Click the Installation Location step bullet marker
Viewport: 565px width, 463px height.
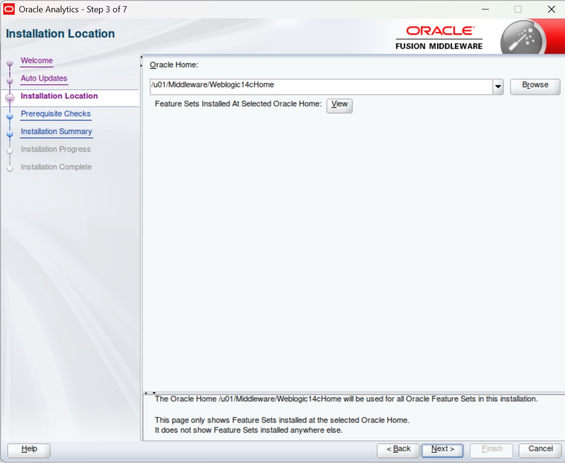pyautogui.click(x=10, y=97)
